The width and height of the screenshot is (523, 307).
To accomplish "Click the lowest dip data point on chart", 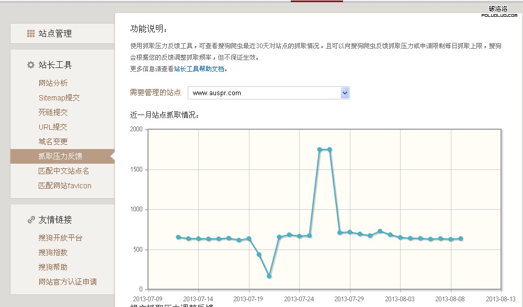I will (x=269, y=276).
